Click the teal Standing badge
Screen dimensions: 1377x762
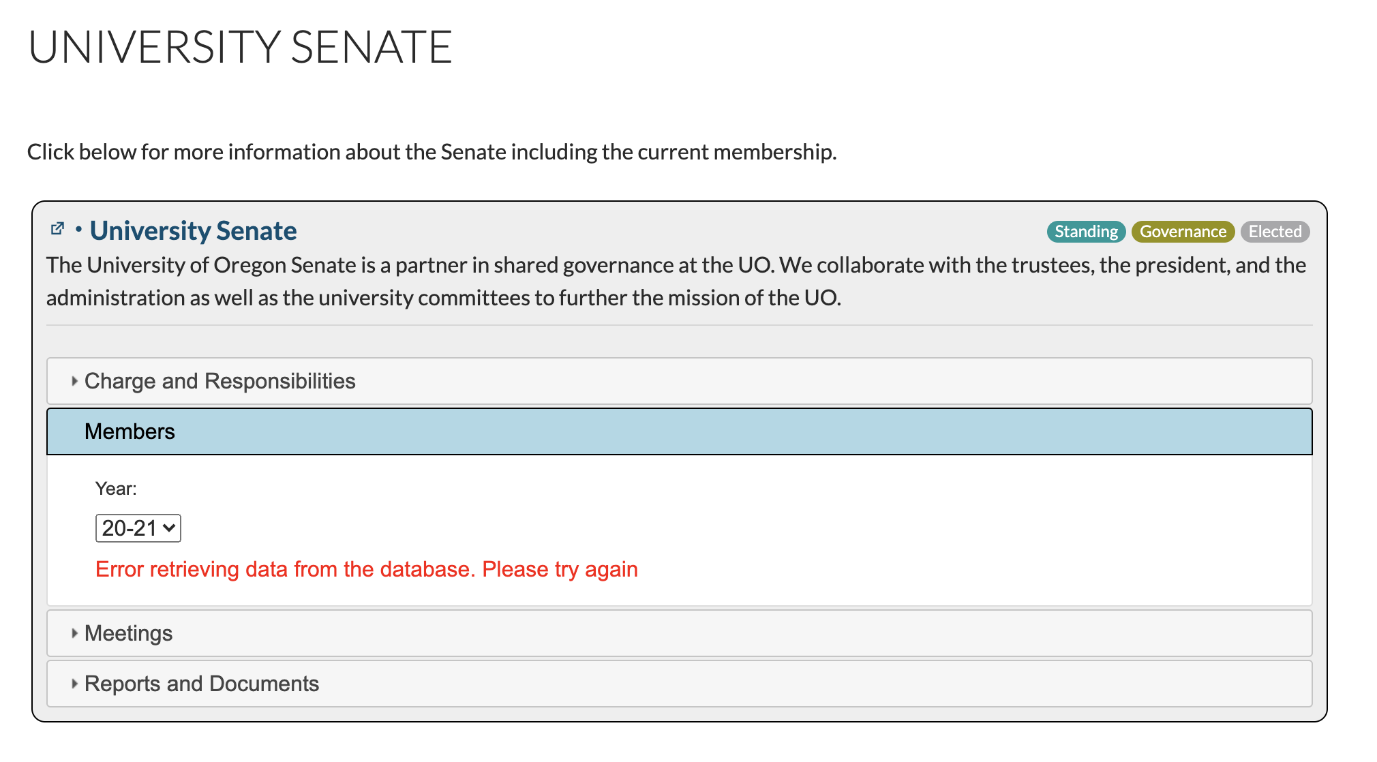(1086, 232)
